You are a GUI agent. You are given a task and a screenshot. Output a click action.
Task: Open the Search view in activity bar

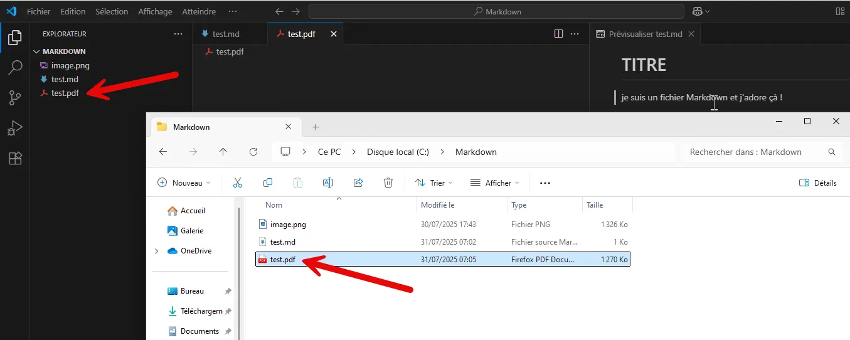[x=14, y=68]
